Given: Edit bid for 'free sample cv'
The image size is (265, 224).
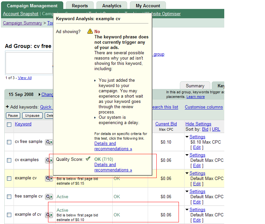Looking at the screenshot, I should [x=197, y=202].
